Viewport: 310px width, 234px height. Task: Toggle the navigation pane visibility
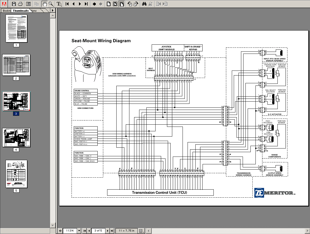(x=28, y=4)
